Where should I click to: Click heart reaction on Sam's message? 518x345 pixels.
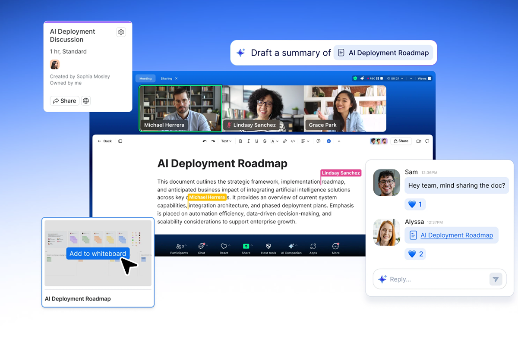(415, 204)
